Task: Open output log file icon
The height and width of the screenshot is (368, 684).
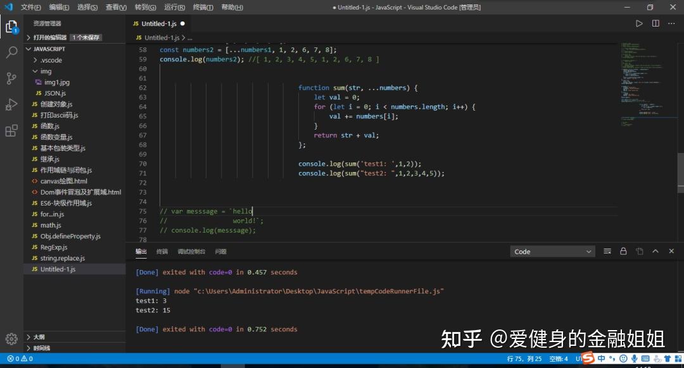Action: [x=640, y=251]
